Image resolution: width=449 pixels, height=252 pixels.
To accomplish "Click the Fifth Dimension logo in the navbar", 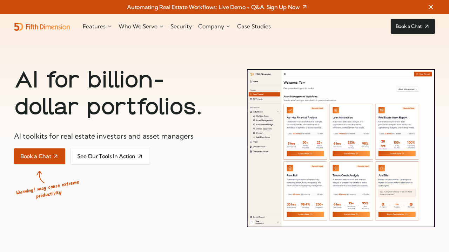I will 42,27.
